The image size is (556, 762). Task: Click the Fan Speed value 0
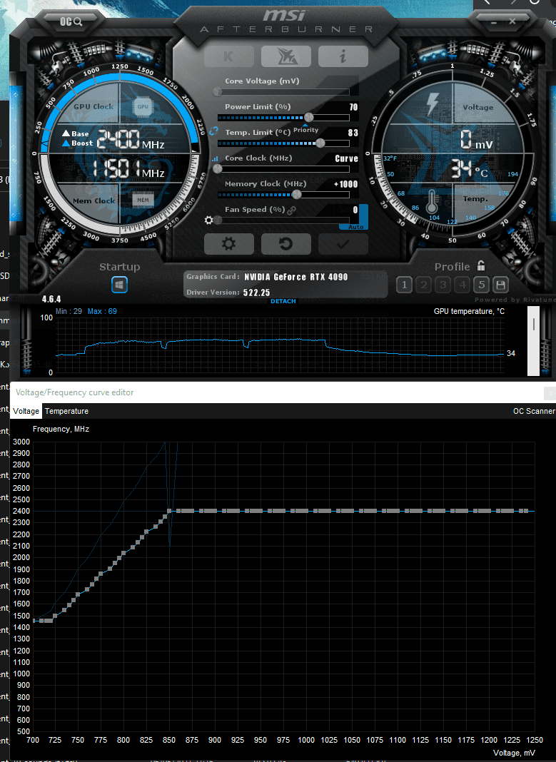coord(355,210)
